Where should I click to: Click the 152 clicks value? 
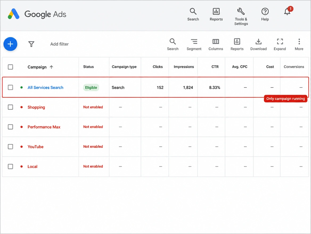pyautogui.click(x=160, y=87)
